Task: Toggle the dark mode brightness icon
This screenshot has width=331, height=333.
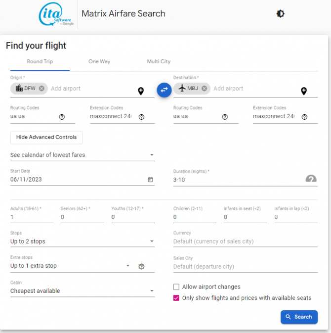Action: (280, 14)
